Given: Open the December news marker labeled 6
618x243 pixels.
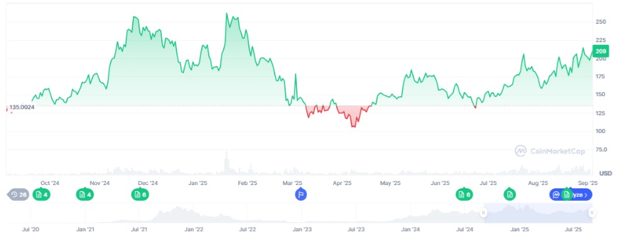Looking at the screenshot, I should [x=140, y=194].
